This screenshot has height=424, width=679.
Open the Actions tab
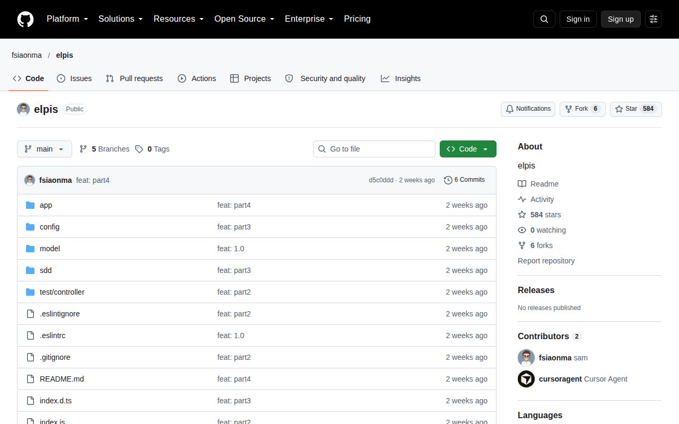point(197,78)
